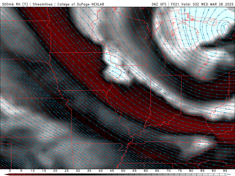235x176 pixels.
Task: Click the "55" label on the color scale
Action: (x=135, y=171)
